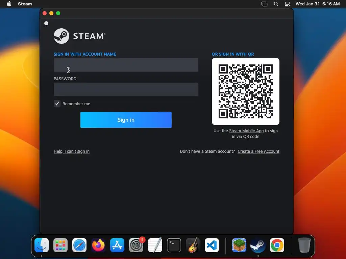
Task: Focus the password input field
Action: click(126, 89)
